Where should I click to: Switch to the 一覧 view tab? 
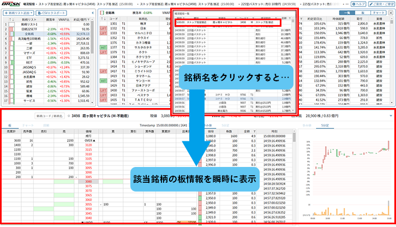[x=347, y=13]
